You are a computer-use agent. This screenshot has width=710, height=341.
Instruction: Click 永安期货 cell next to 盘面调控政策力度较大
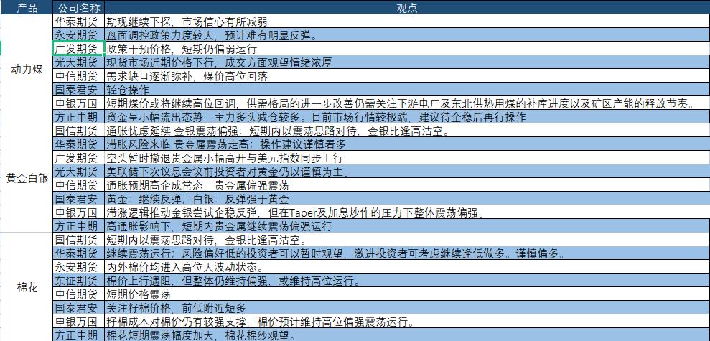(x=79, y=35)
